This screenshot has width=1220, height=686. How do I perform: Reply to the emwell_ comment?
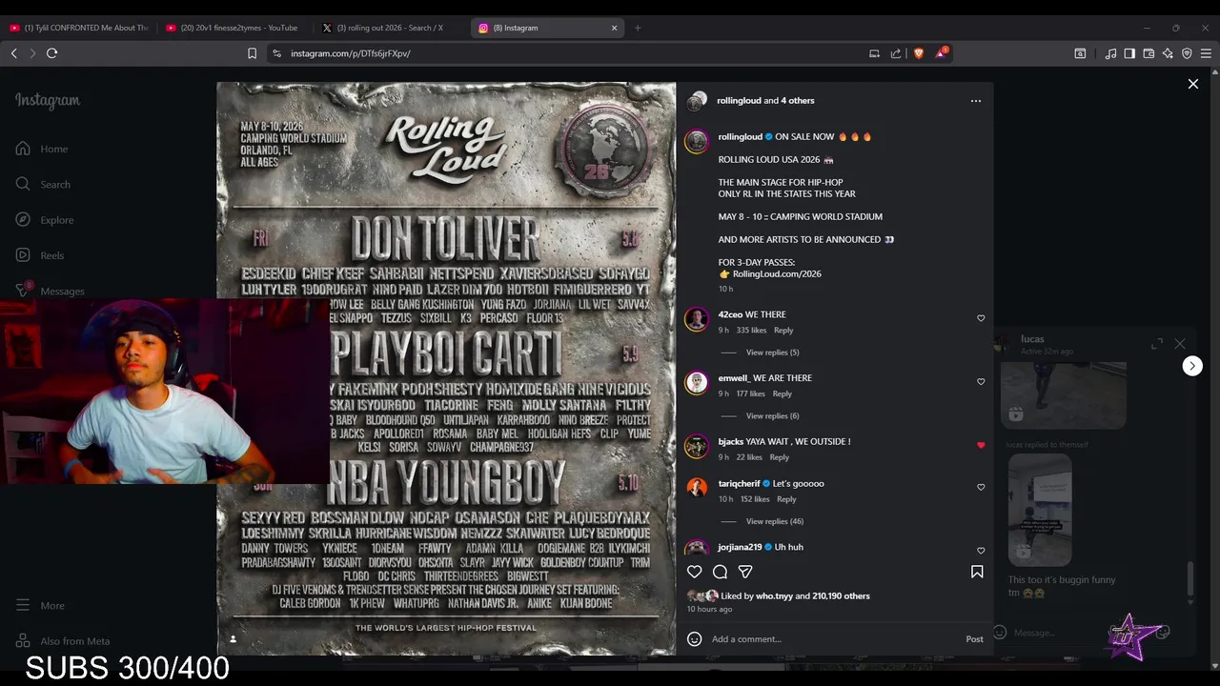click(x=782, y=393)
